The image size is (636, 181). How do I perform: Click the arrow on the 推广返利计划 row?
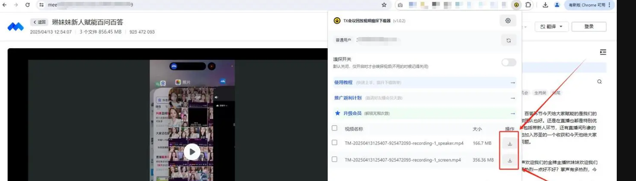click(x=513, y=98)
